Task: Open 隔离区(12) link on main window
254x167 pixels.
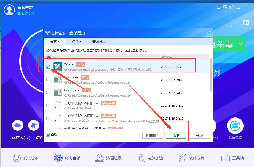Action: click(21, 138)
